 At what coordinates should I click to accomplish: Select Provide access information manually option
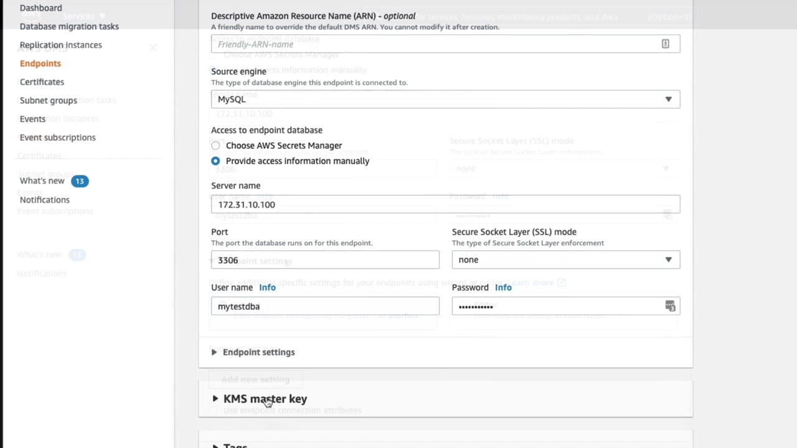[215, 161]
